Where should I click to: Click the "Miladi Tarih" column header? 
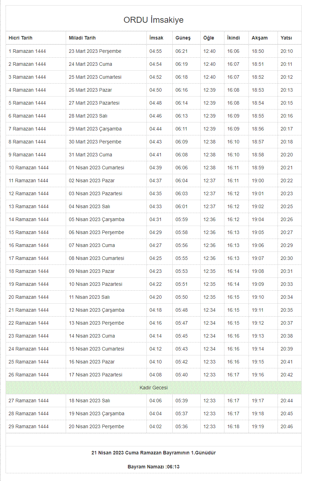(82, 38)
